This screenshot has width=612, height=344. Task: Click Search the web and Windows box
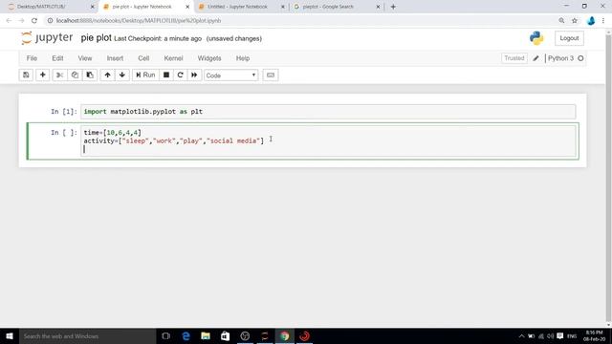tap(87, 335)
